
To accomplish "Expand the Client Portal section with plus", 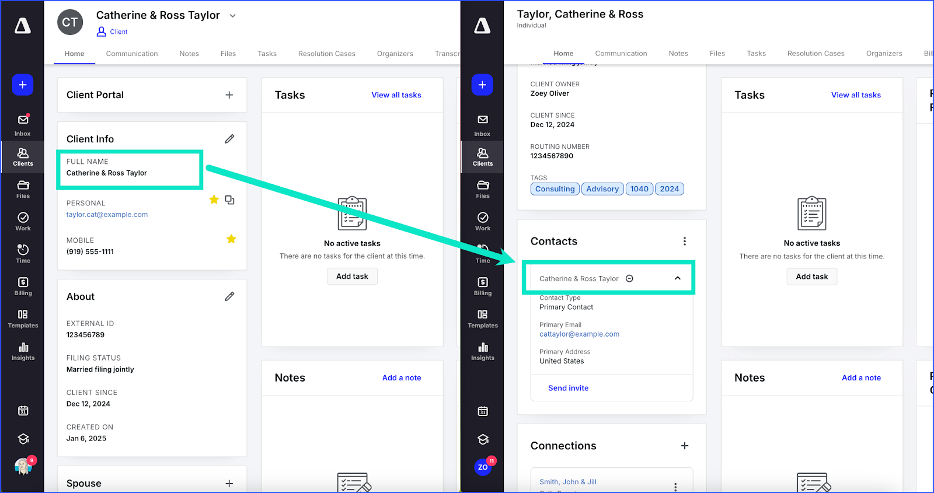I will click(229, 95).
